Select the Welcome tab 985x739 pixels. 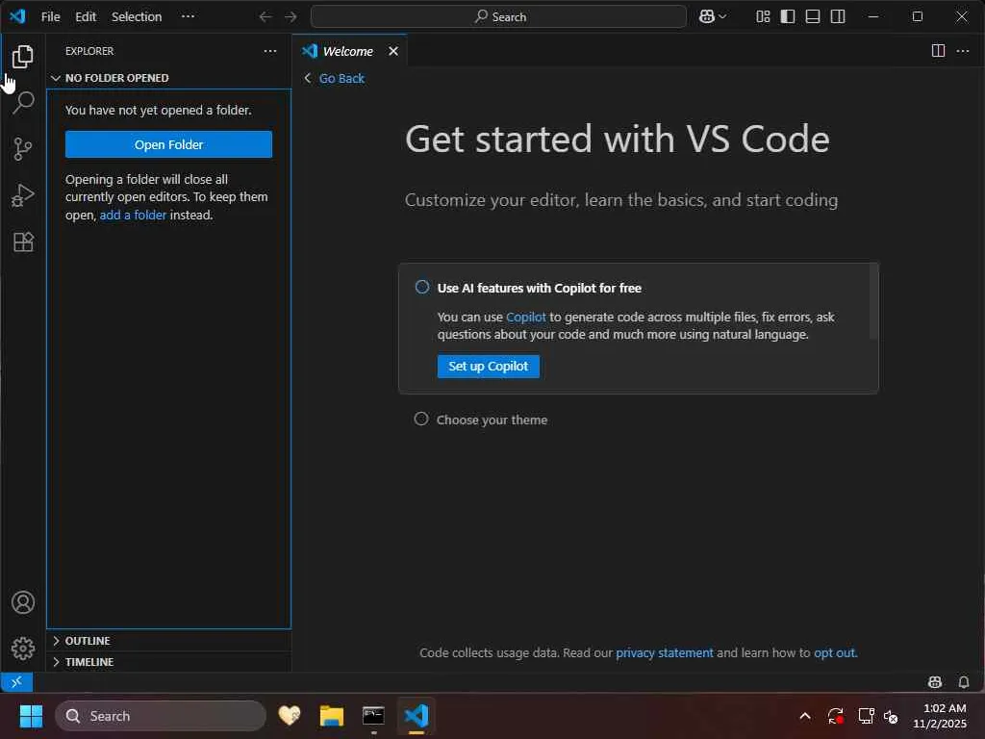coord(347,51)
